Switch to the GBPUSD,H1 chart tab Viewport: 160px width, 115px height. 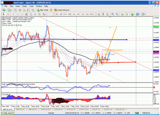pyautogui.click(x=20, y=109)
